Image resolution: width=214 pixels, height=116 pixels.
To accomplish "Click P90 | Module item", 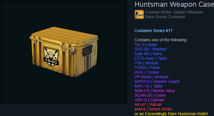I will coord(146,63).
